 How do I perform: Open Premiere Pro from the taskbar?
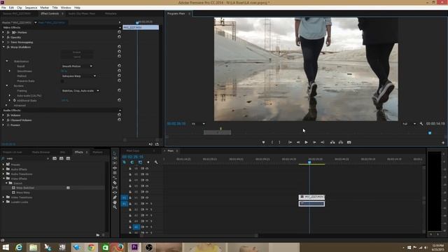[x=134, y=247]
